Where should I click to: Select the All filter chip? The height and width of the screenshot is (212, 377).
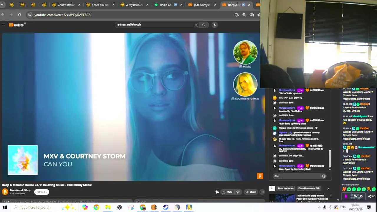click(272, 188)
